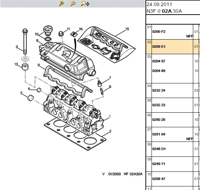Click diagram reference HF 02A30A
Screen dimensions: 200x190
click(x=133, y=174)
